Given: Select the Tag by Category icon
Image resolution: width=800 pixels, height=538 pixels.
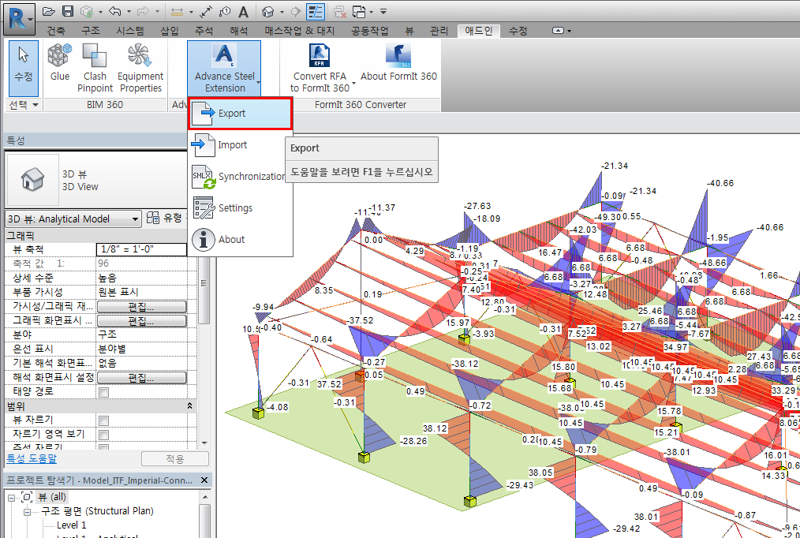Looking at the screenshot, I should 225,11.
